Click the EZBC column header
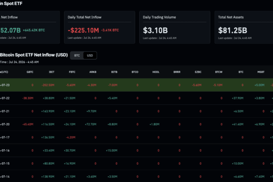 pos(198,72)
